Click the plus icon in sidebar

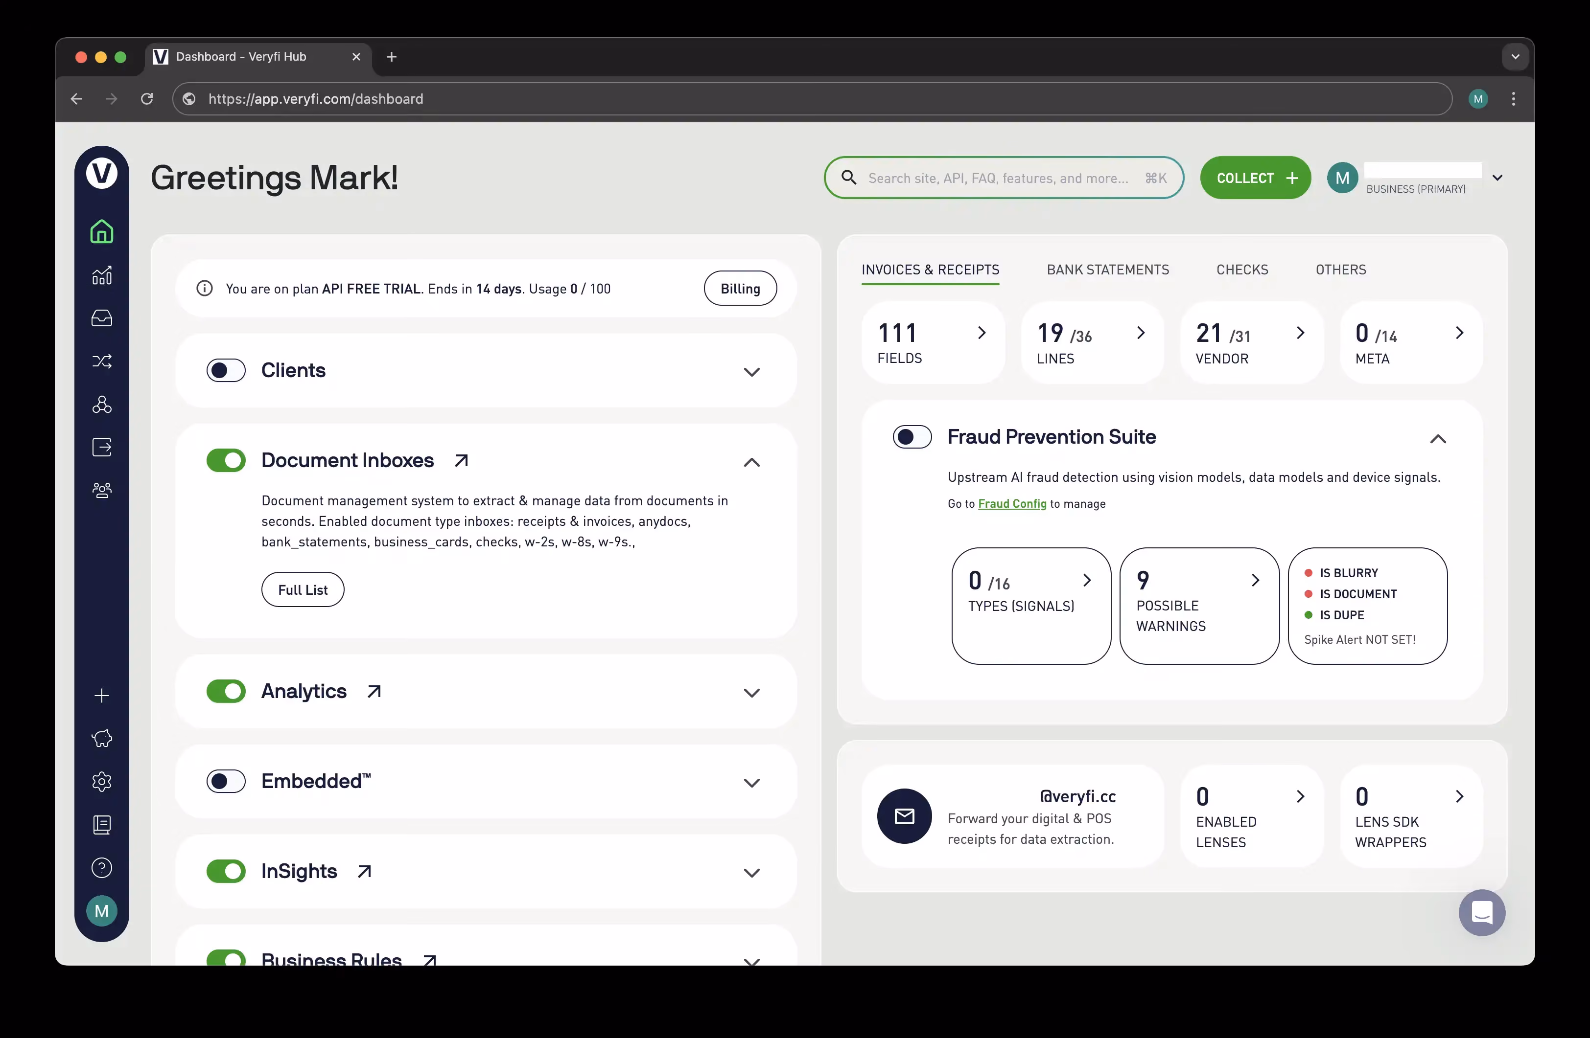point(101,696)
